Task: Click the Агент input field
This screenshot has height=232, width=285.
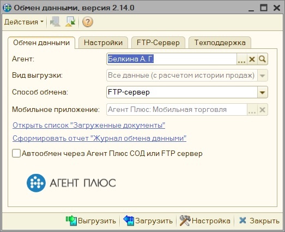Action: (172, 59)
